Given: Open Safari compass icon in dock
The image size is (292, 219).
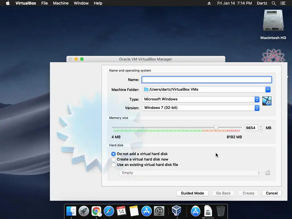Looking at the screenshot, I should 109,211.
